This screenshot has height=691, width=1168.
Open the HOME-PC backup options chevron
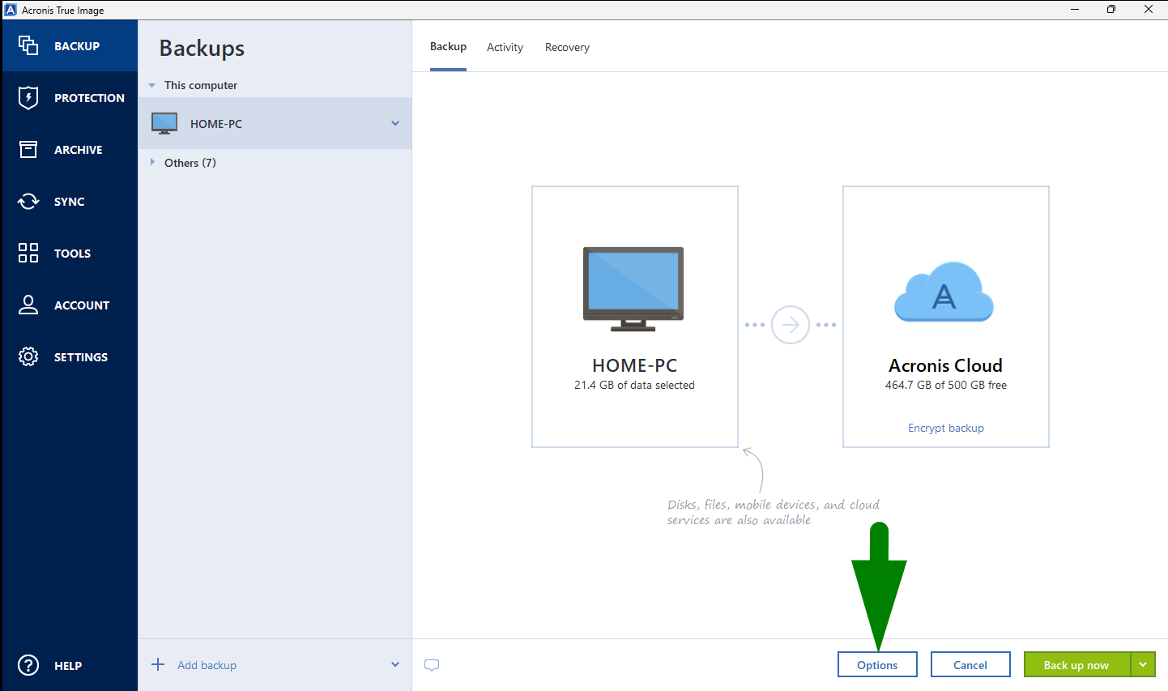tap(394, 123)
